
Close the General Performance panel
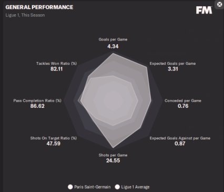[219, 4]
